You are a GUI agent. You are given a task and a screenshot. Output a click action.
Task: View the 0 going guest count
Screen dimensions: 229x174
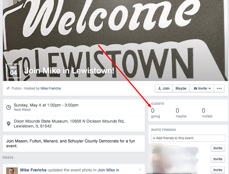tap(155, 113)
